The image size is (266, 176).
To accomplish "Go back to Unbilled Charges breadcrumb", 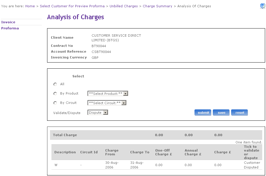I will (124, 6).
